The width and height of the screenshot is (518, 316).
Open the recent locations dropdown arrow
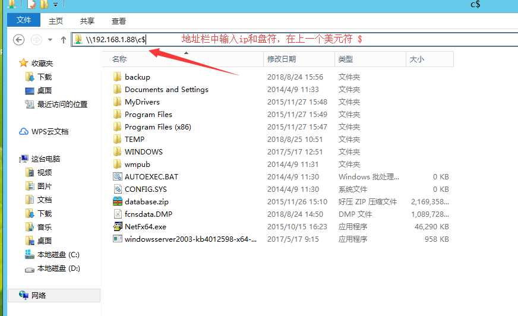(50, 40)
